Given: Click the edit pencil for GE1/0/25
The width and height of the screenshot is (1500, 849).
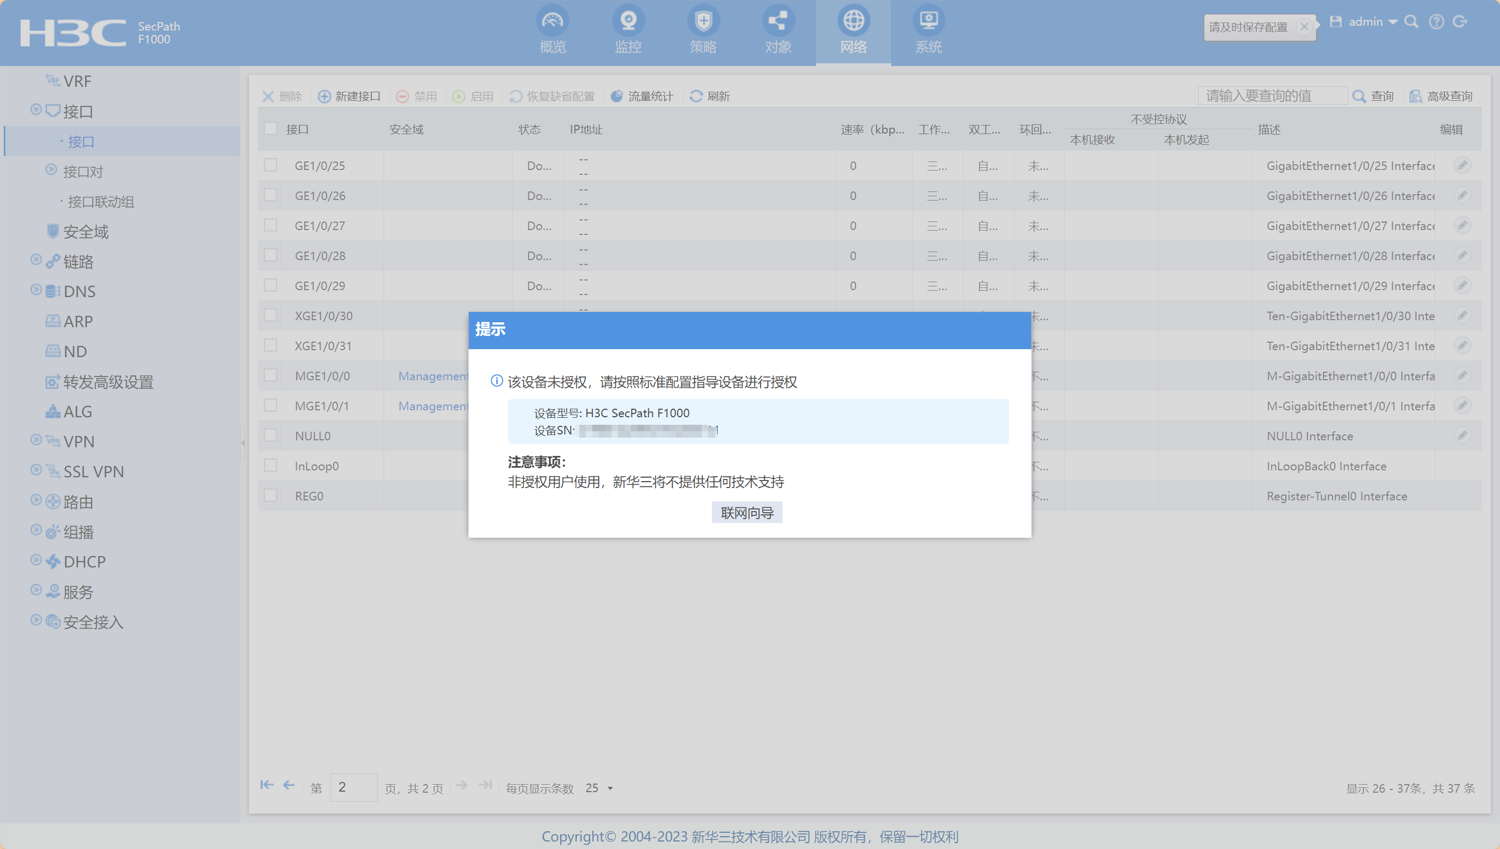Looking at the screenshot, I should click(x=1461, y=166).
